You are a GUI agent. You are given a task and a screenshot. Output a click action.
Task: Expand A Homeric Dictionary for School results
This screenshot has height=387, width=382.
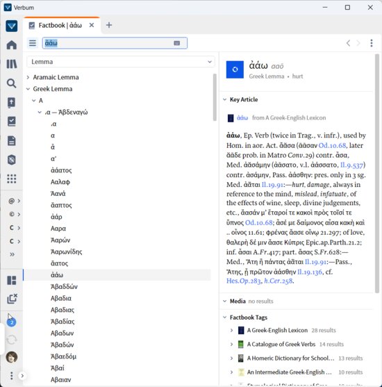231,358
